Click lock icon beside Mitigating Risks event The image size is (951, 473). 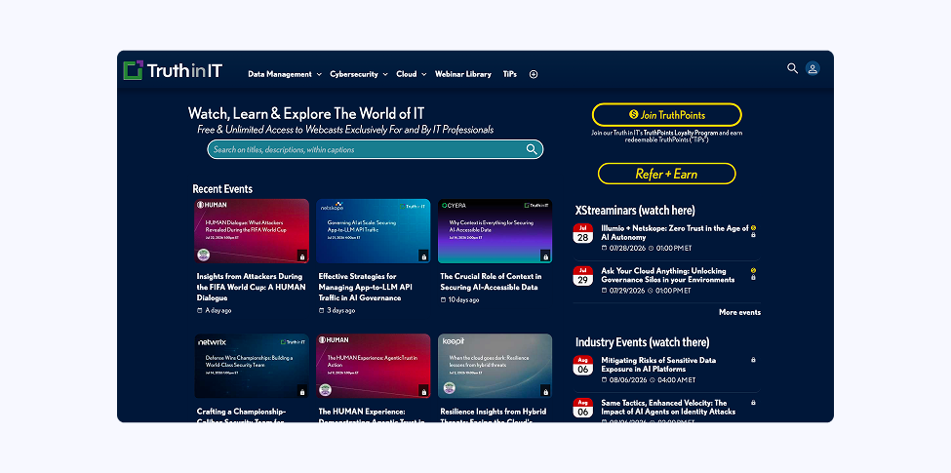[x=753, y=360]
